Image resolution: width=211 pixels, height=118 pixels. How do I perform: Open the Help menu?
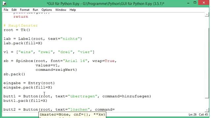click(x=73, y=10)
